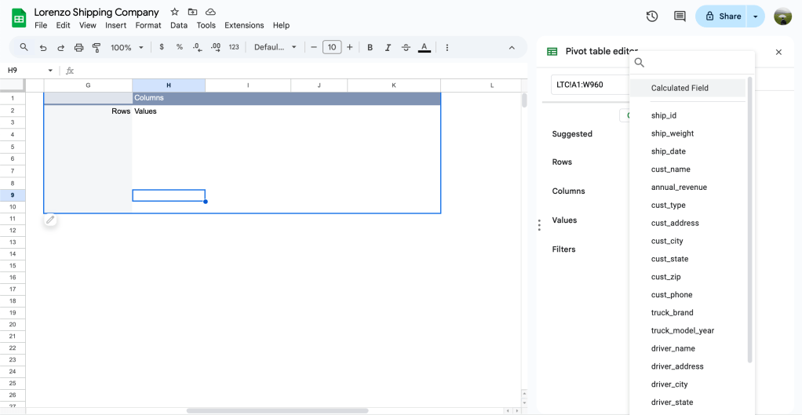
Task: Open the Default font dropdown
Action: pyautogui.click(x=275, y=47)
